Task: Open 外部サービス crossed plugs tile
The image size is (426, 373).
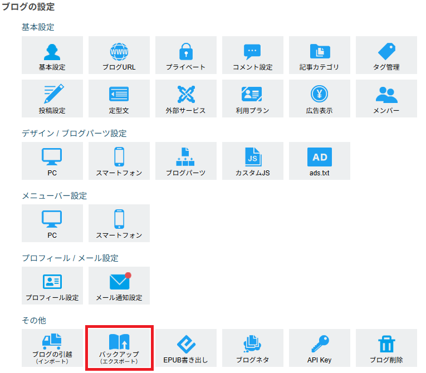Action: [x=186, y=99]
